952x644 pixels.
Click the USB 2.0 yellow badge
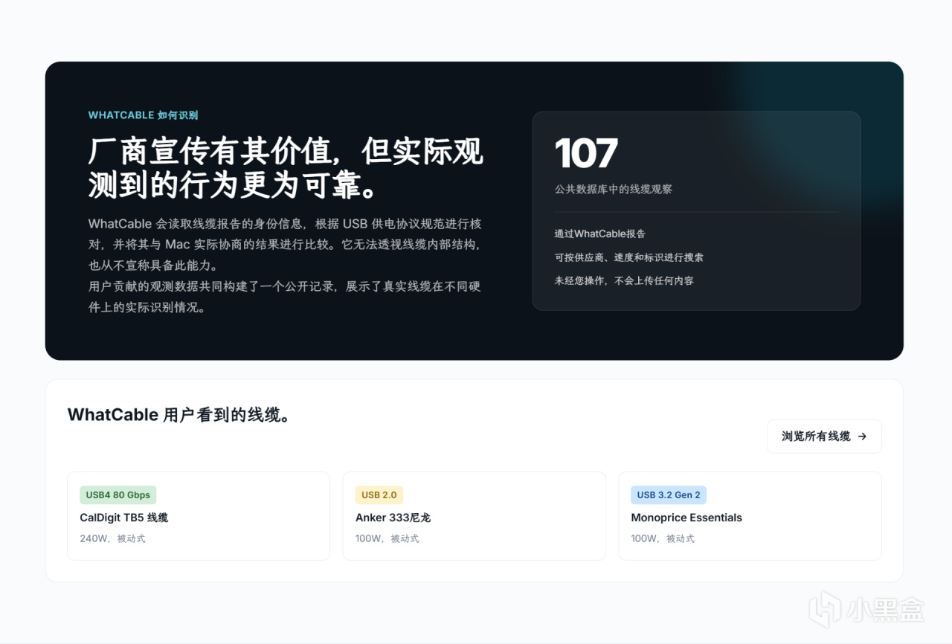pyautogui.click(x=379, y=495)
